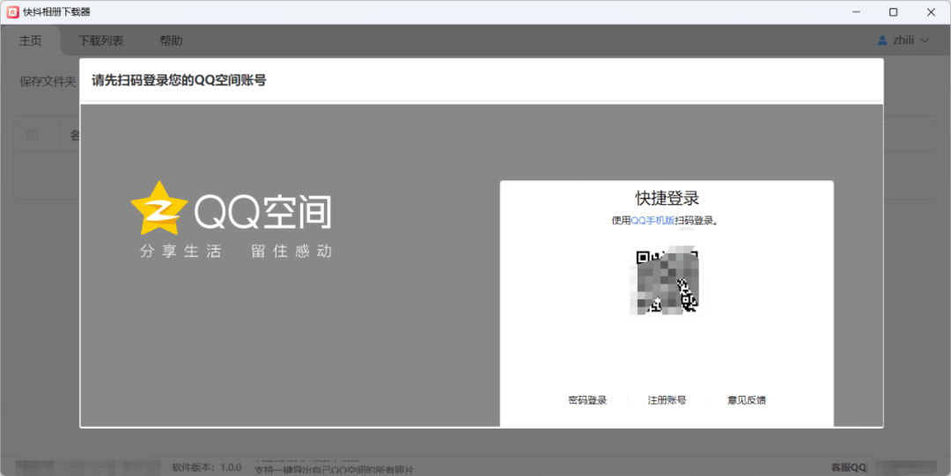
Task: Maximize the 快抖相册下载器 window
Action: [x=893, y=12]
